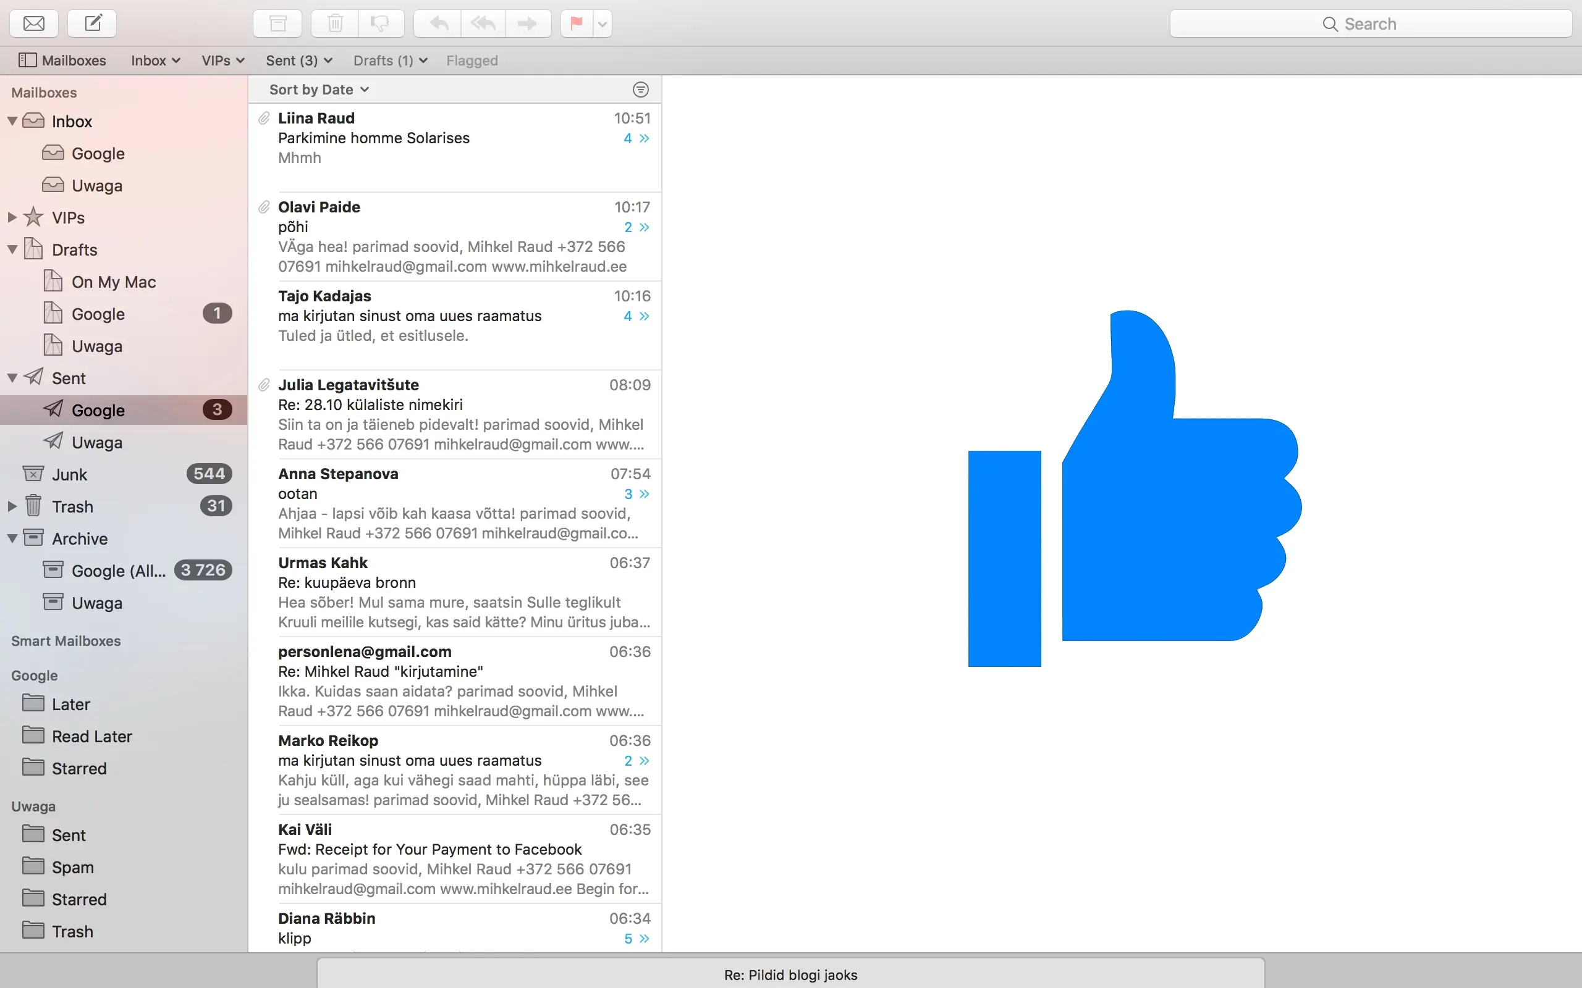The height and width of the screenshot is (988, 1582).
Task: Expand the VIPs disclosure triangle
Action: click(12, 217)
